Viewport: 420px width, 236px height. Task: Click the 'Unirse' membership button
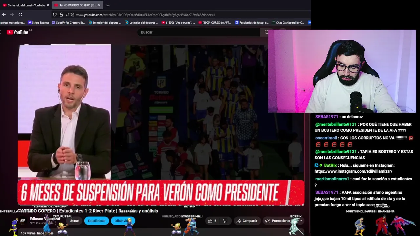point(74,221)
